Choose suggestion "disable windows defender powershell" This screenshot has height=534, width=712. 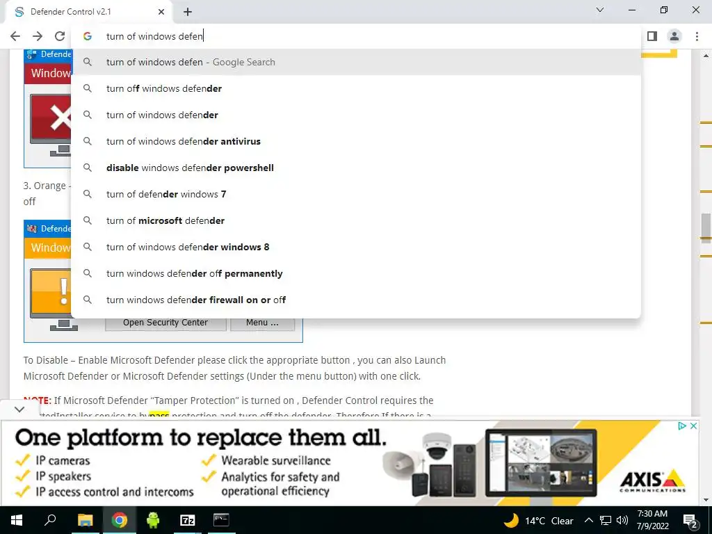point(357,168)
